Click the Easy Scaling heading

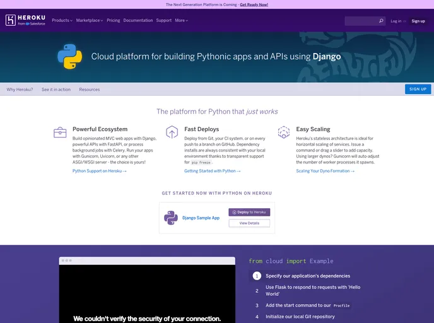313,129
